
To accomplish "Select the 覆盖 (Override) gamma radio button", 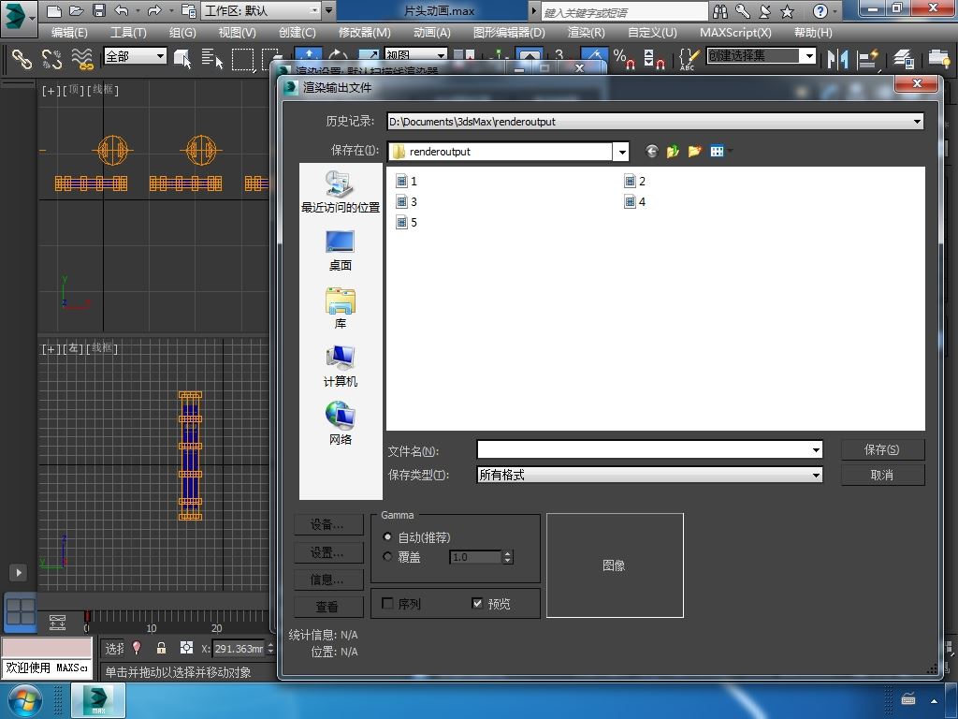I will 388,557.
